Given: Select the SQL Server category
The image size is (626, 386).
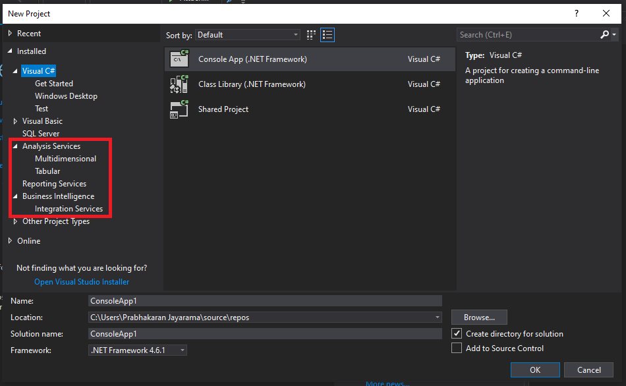Looking at the screenshot, I should 41,133.
